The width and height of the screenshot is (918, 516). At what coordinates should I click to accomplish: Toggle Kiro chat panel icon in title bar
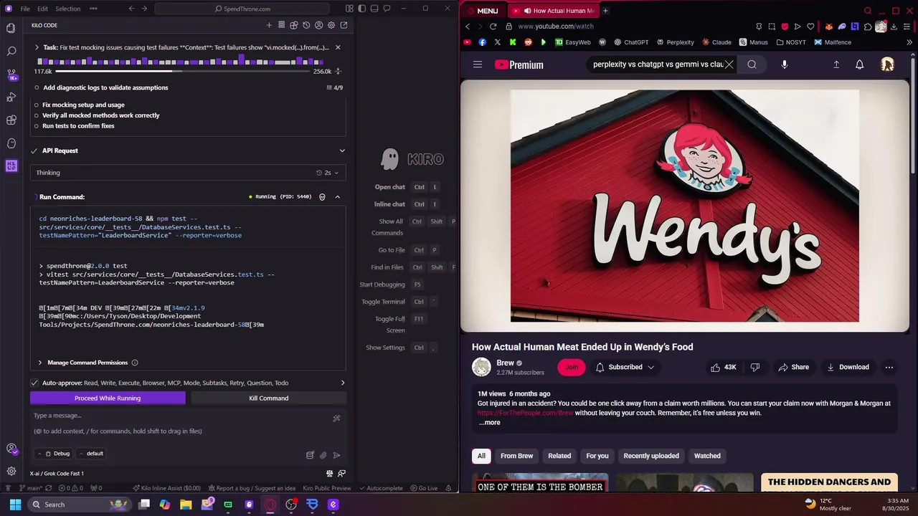pos(387,9)
